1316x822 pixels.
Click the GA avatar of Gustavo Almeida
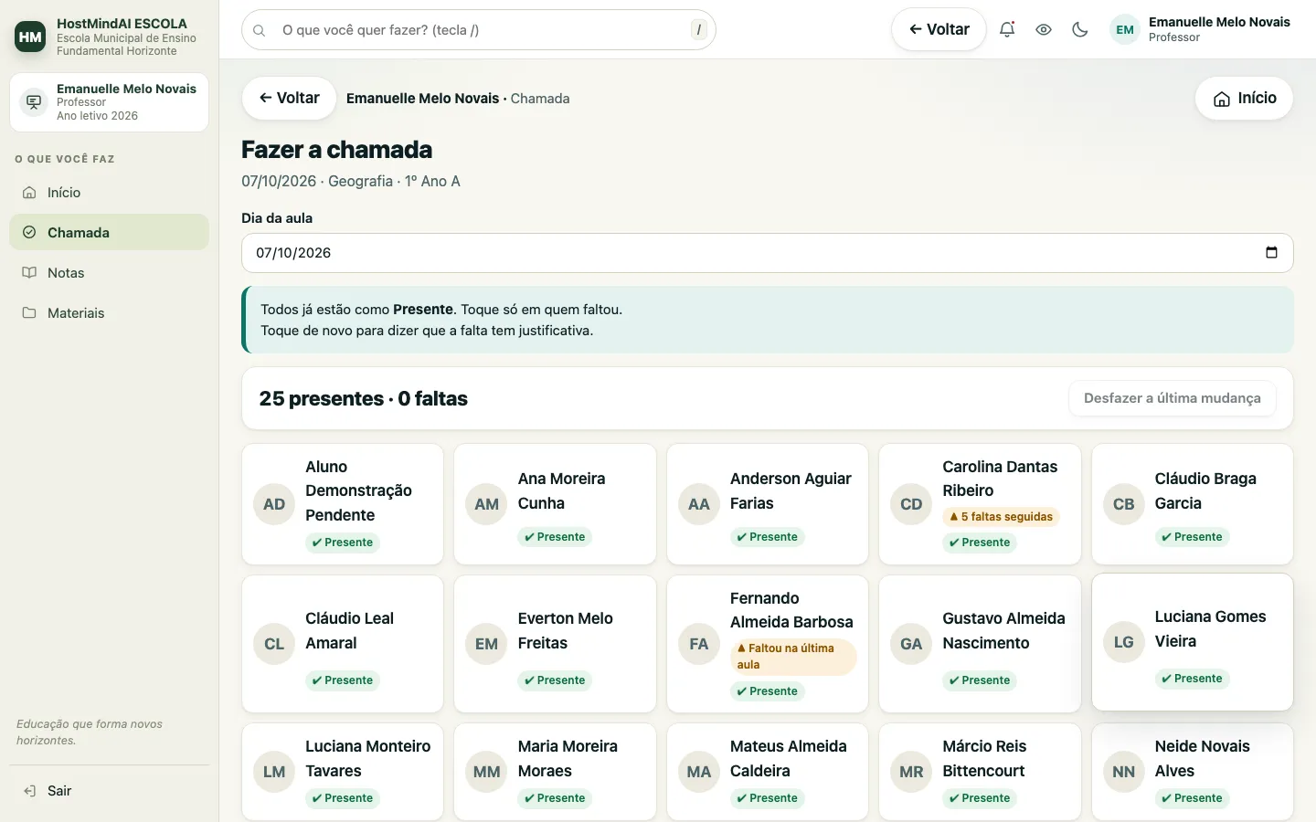[911, 644]
